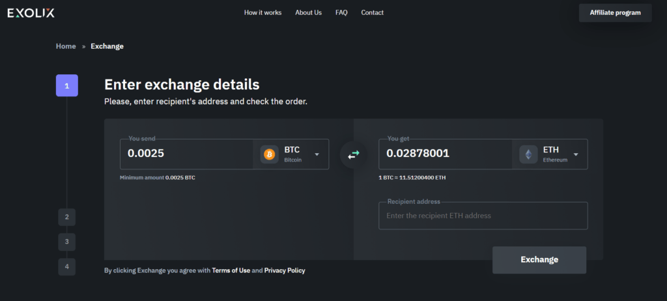Click the You get amount field
Viewport: 667px width, 301px height.
click(x=446, y=154)
